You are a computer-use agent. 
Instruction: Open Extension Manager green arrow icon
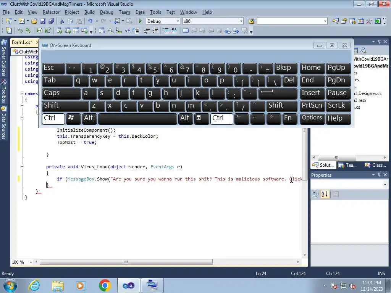(378, 21)
